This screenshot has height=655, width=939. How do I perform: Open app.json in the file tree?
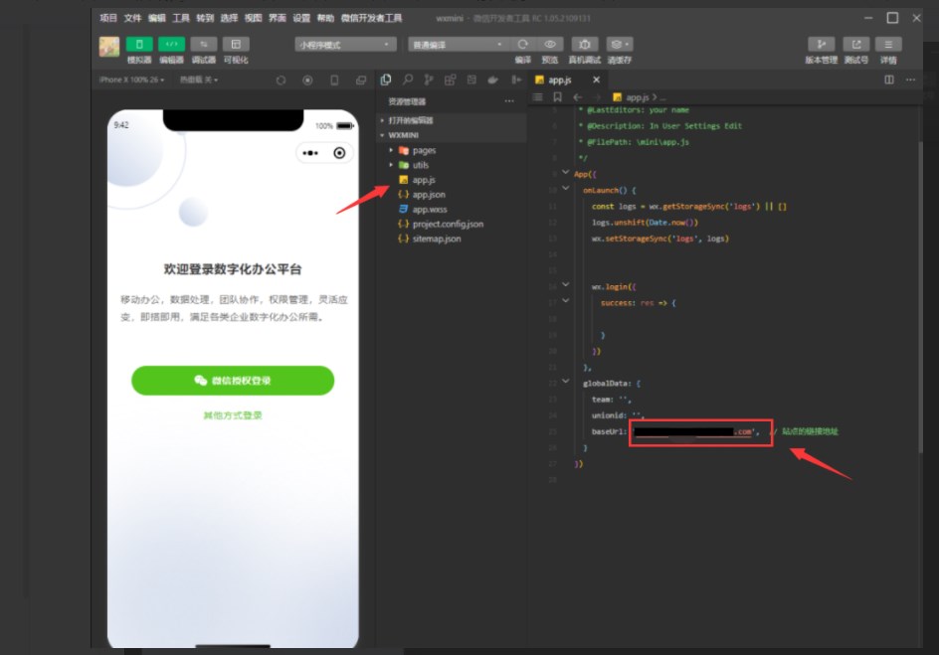429,195
